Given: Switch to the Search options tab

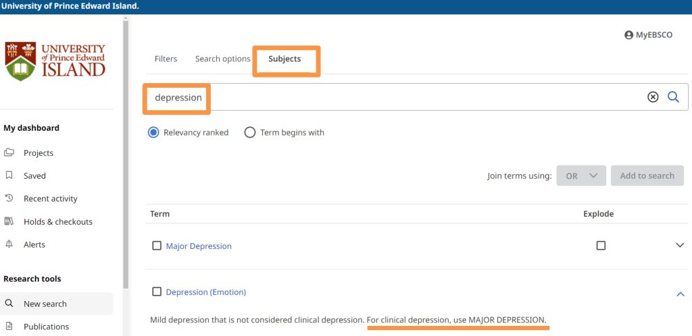Looking at the screenshot, I should [222, 59].
